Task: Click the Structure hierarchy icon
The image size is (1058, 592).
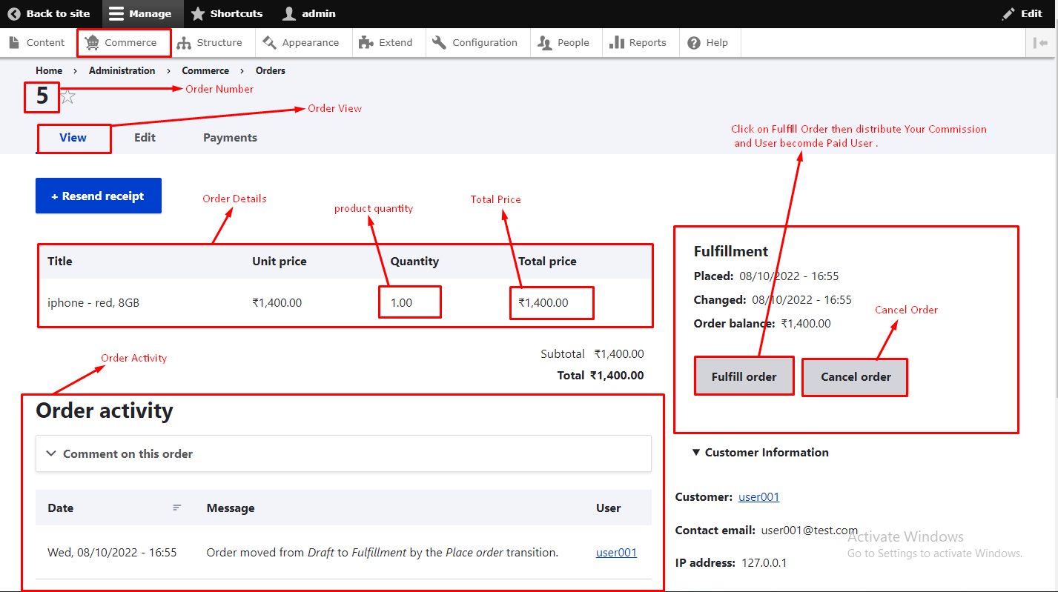Action: [184, 43]
